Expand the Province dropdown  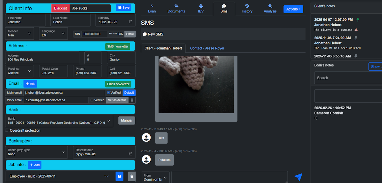pyautogui.click(x=19, y=71)
